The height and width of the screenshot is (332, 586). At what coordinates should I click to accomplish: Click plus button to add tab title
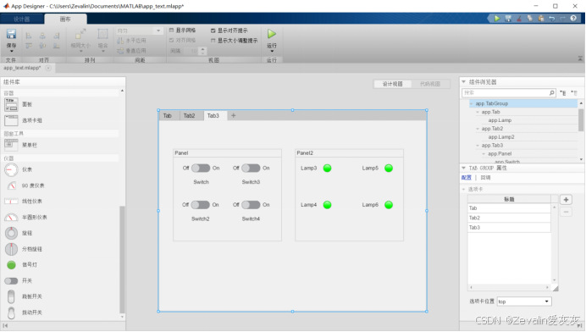coord(566,200)
